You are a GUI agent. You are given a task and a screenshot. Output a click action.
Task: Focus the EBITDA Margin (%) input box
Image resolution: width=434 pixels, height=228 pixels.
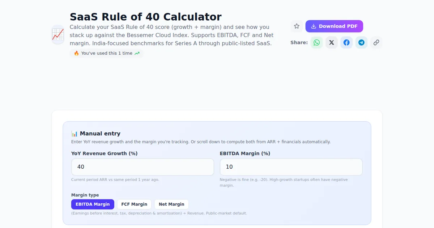coord(291,167)
